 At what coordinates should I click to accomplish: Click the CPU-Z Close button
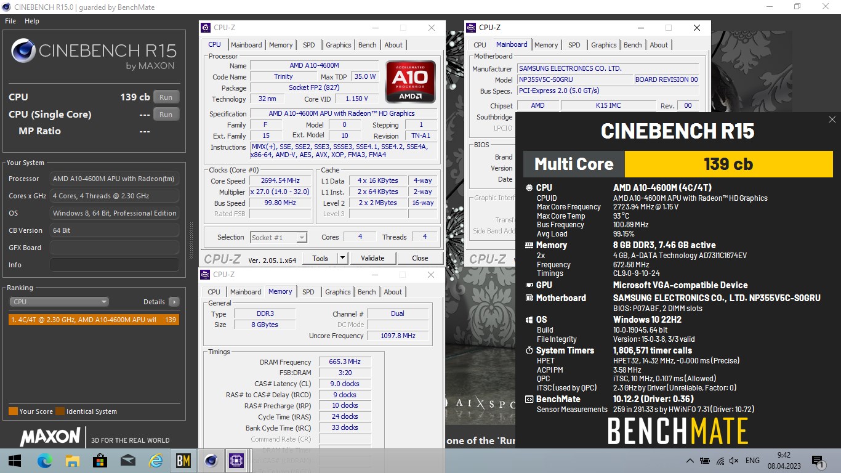420,258
